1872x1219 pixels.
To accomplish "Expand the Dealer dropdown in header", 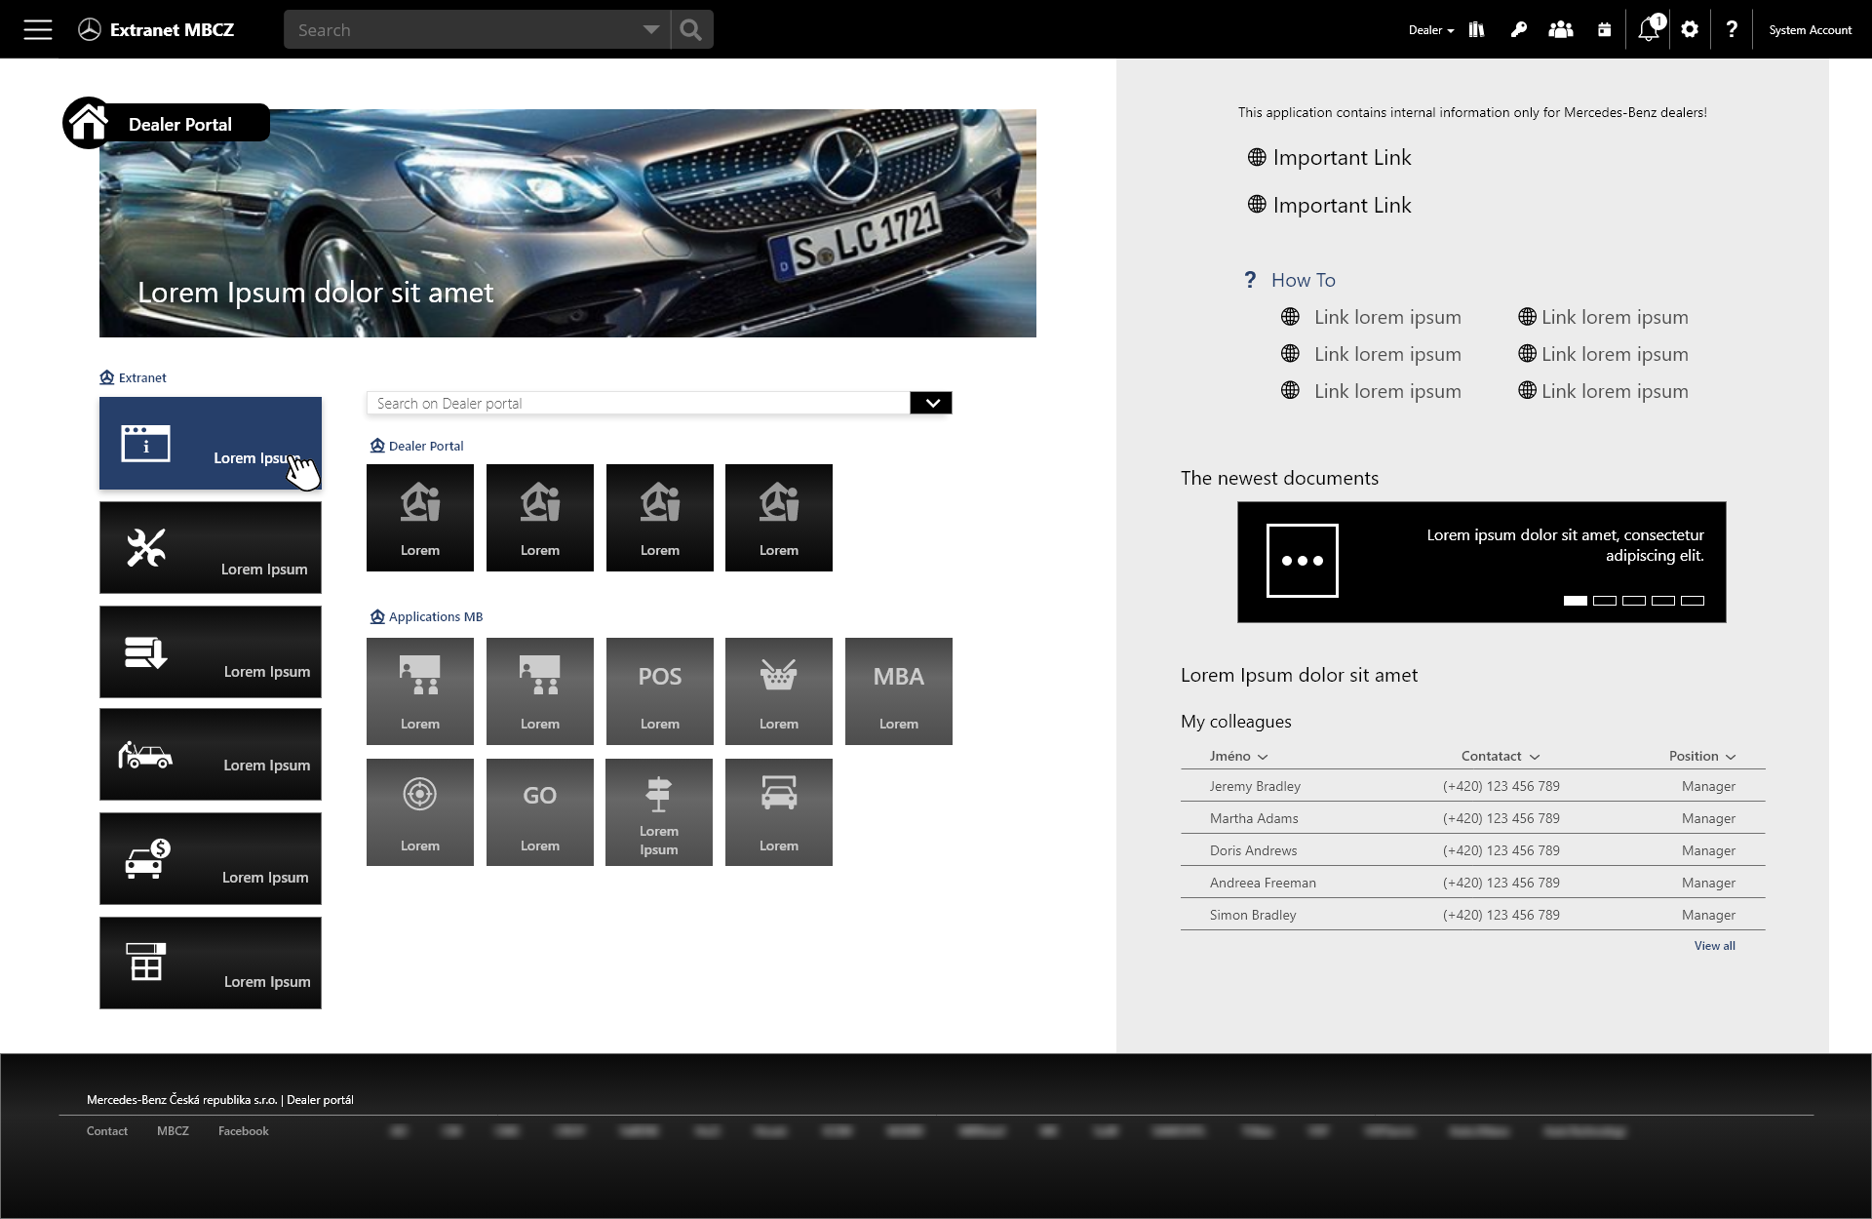I will tap(1430, 30).
